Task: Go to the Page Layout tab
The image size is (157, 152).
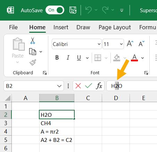Action: 115,28
